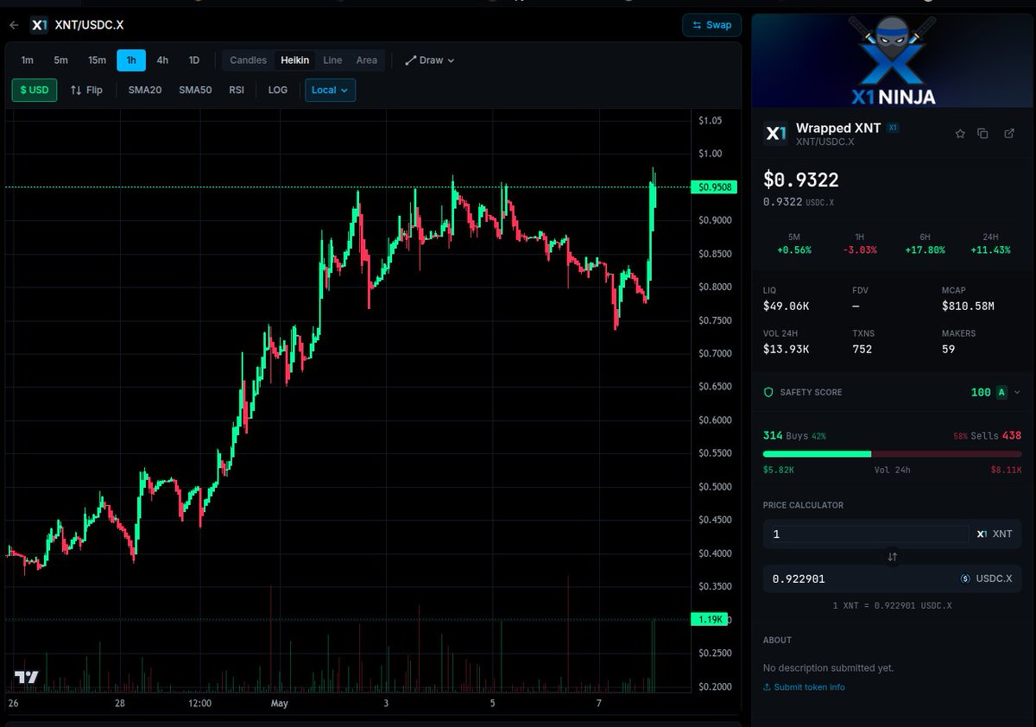Select the 4h timeframe
Screen dimensions: 1036x727
coord(162,60)
